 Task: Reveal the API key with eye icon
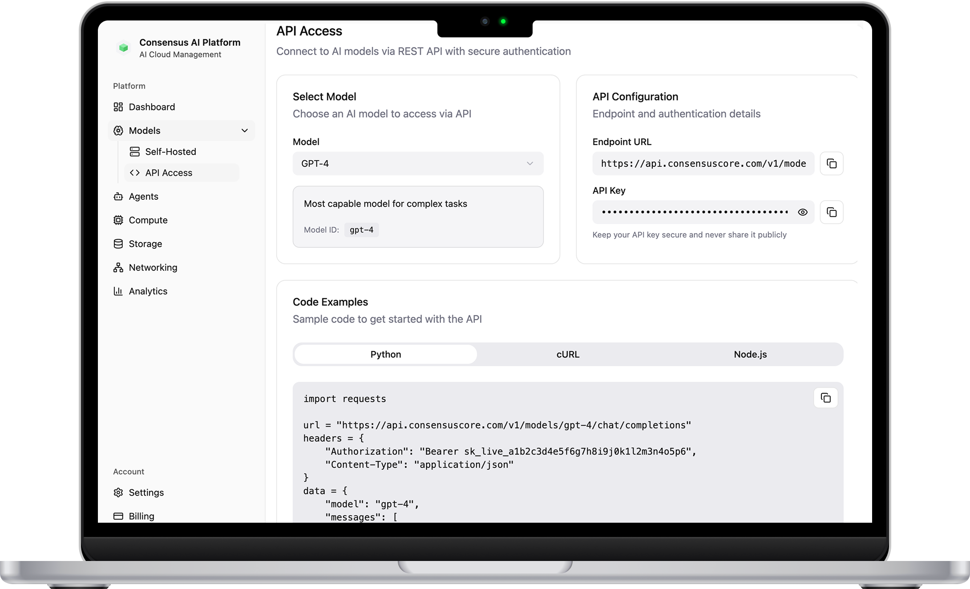point(802,212)
